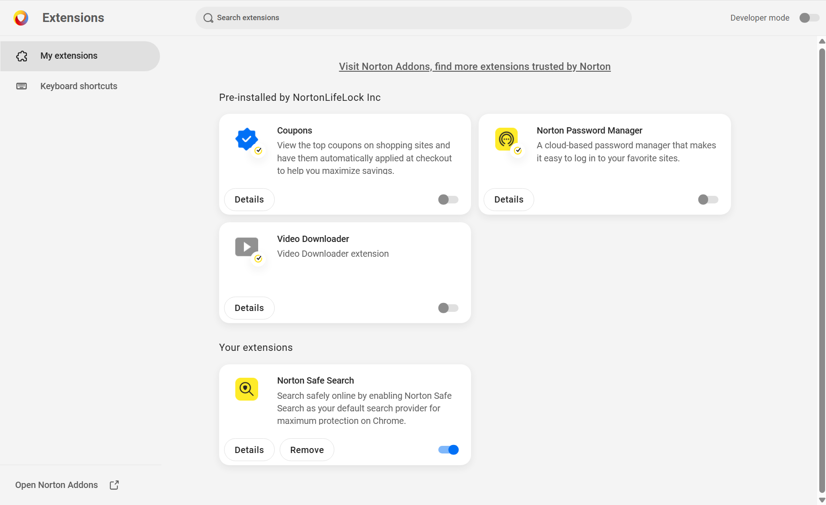
Task: Click the Norton browser logo icon
Action: pyautogui.click(x=21, y=18)
